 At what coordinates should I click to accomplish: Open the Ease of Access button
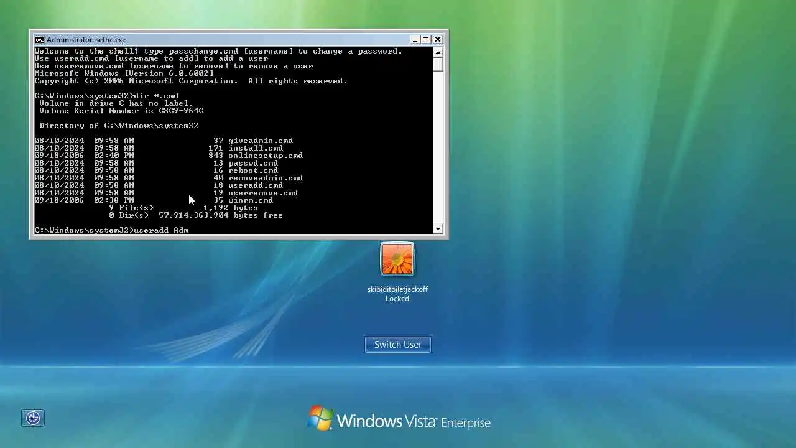point(33,418)
